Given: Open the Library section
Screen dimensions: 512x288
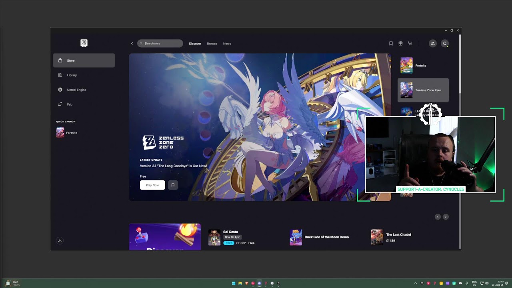Looking at the screenshot, I should 84,75.
